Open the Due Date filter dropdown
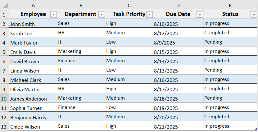This screenshot has height=132, width=258. (200, 14)
